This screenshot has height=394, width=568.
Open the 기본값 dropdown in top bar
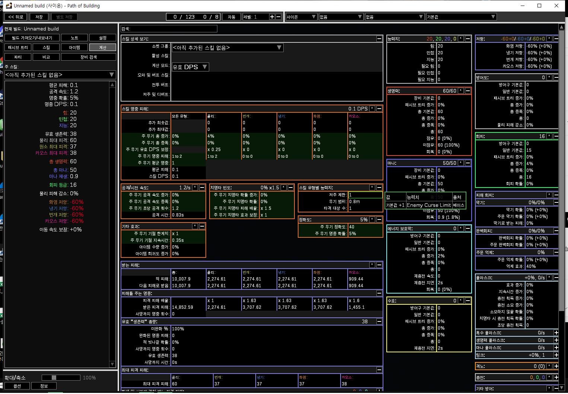click(461, 17)
